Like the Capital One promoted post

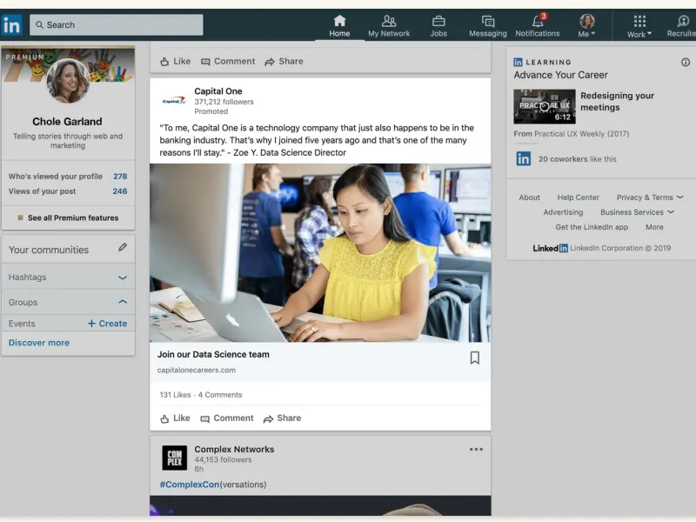[x=175, y=418]
